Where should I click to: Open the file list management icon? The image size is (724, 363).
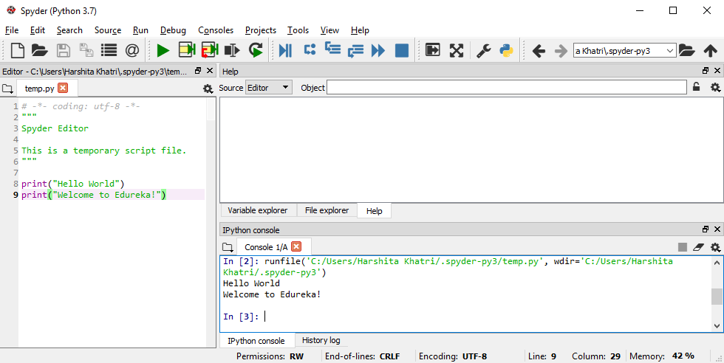point(109,50)
